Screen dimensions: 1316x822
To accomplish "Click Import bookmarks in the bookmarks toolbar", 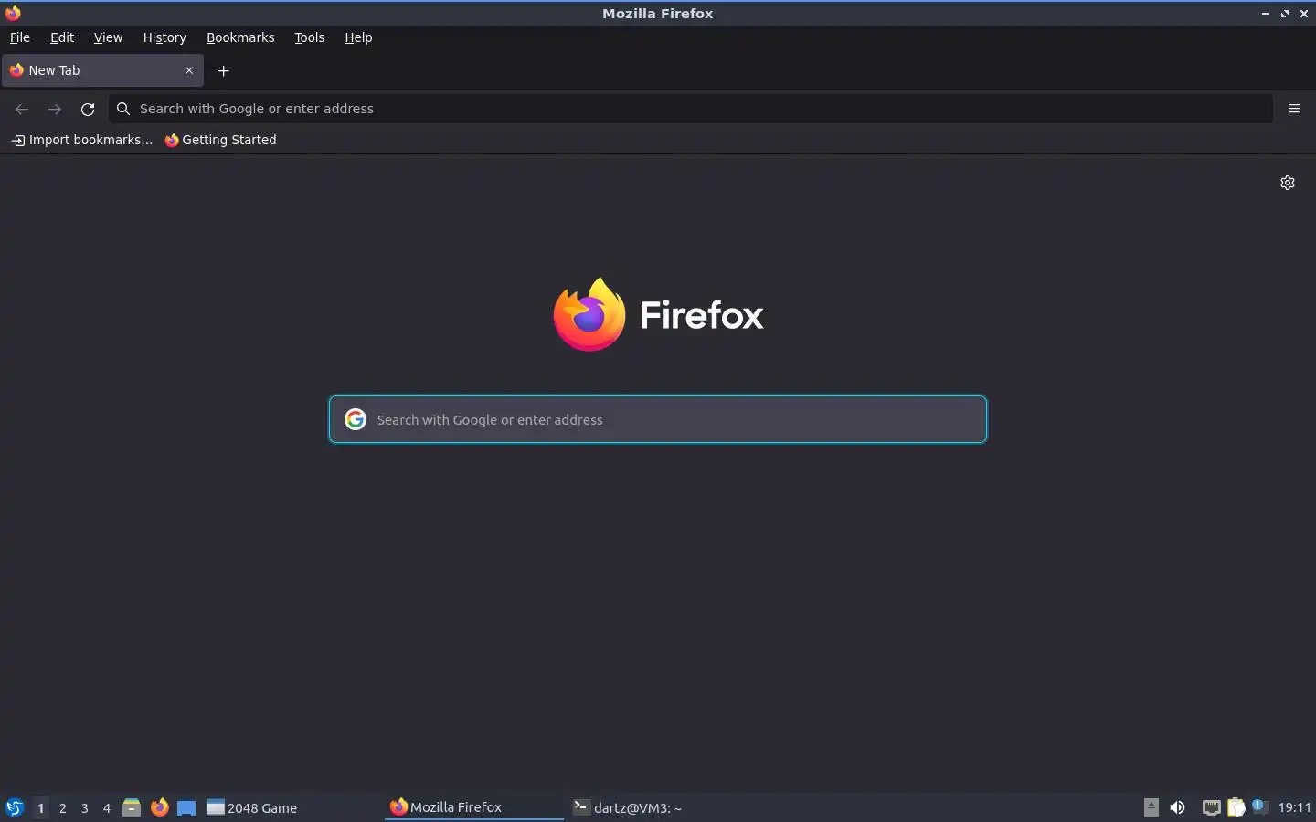I will tap(82, 140).
